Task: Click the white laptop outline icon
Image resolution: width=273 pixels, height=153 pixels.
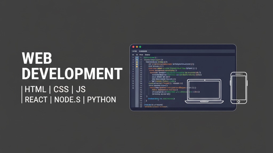Action: point(204,91)
